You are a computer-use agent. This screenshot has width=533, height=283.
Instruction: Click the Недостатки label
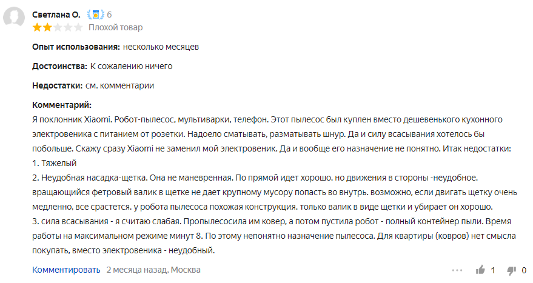coord(58,85)
